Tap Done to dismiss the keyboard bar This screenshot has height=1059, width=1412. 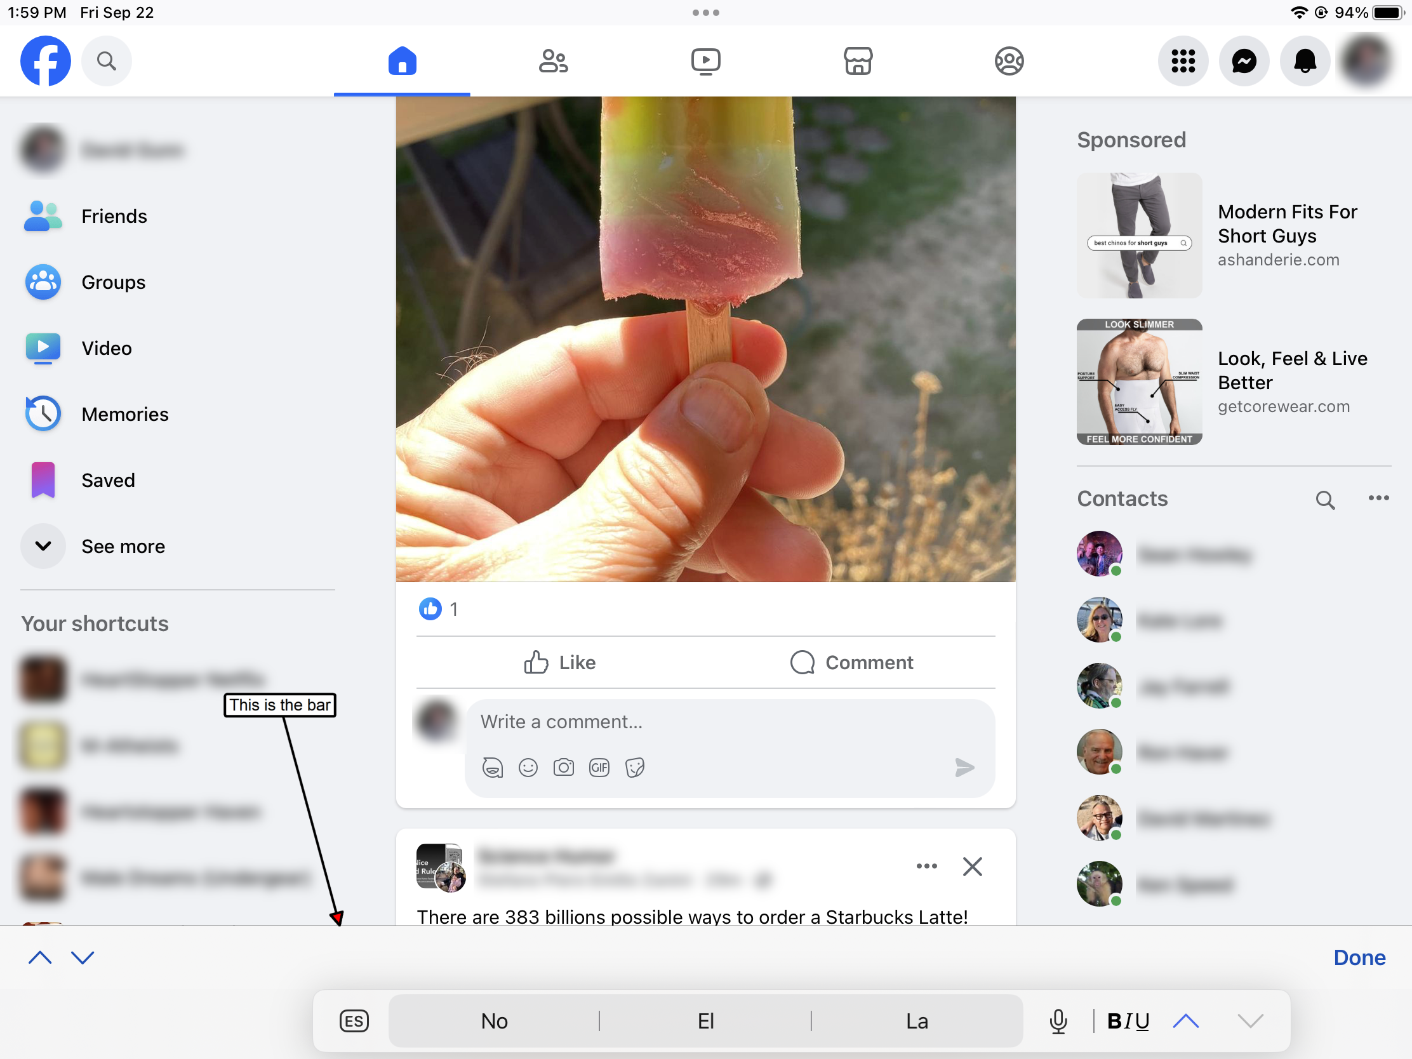tap(1359, 957)
